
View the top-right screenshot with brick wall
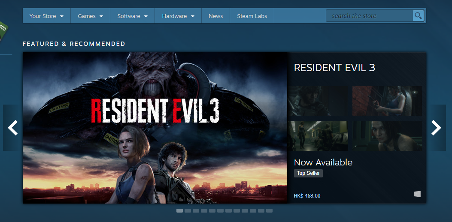coord(387,101)
